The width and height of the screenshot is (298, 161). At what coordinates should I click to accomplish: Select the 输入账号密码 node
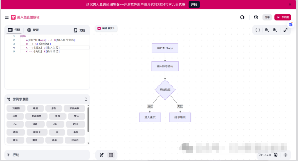coord(165,66)
